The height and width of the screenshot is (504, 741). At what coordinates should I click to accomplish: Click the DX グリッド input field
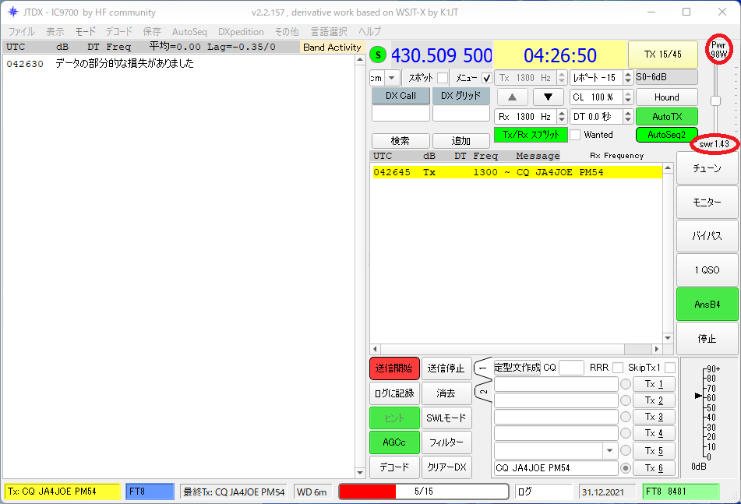460,114
